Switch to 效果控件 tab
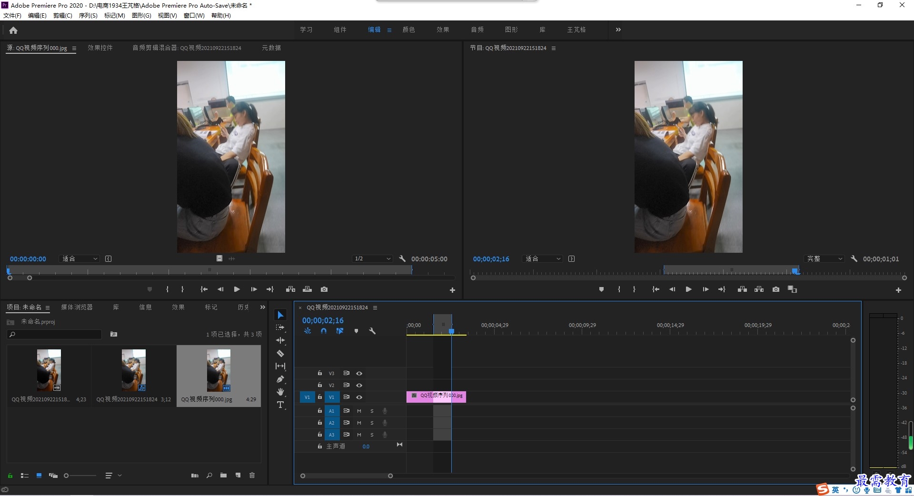This screenshot has width=914, height=496. point(100,48)
